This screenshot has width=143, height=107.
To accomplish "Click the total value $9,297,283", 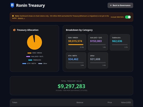I will (x=71, y=86).
